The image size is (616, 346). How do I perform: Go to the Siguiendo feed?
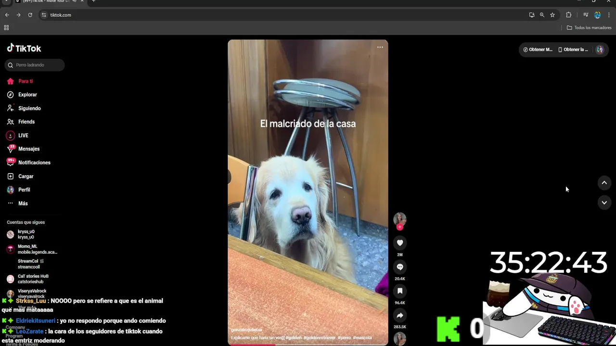[x=24, y=108]
